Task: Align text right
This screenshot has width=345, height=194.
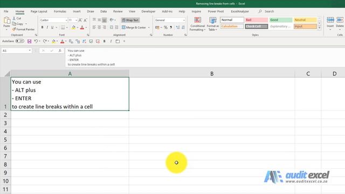Action: click(x=104, y=27)
